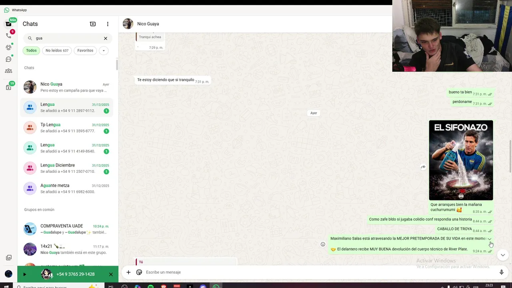512x288 pixels.
Task: Open Nico Guaya contact info from header
Action: pos(148,24)
